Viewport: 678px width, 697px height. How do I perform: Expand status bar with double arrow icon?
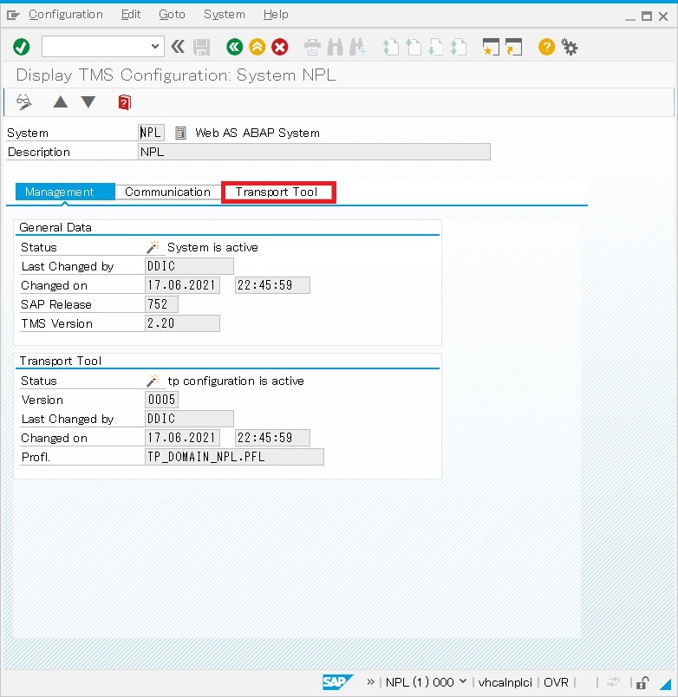(x=370, y=681)
